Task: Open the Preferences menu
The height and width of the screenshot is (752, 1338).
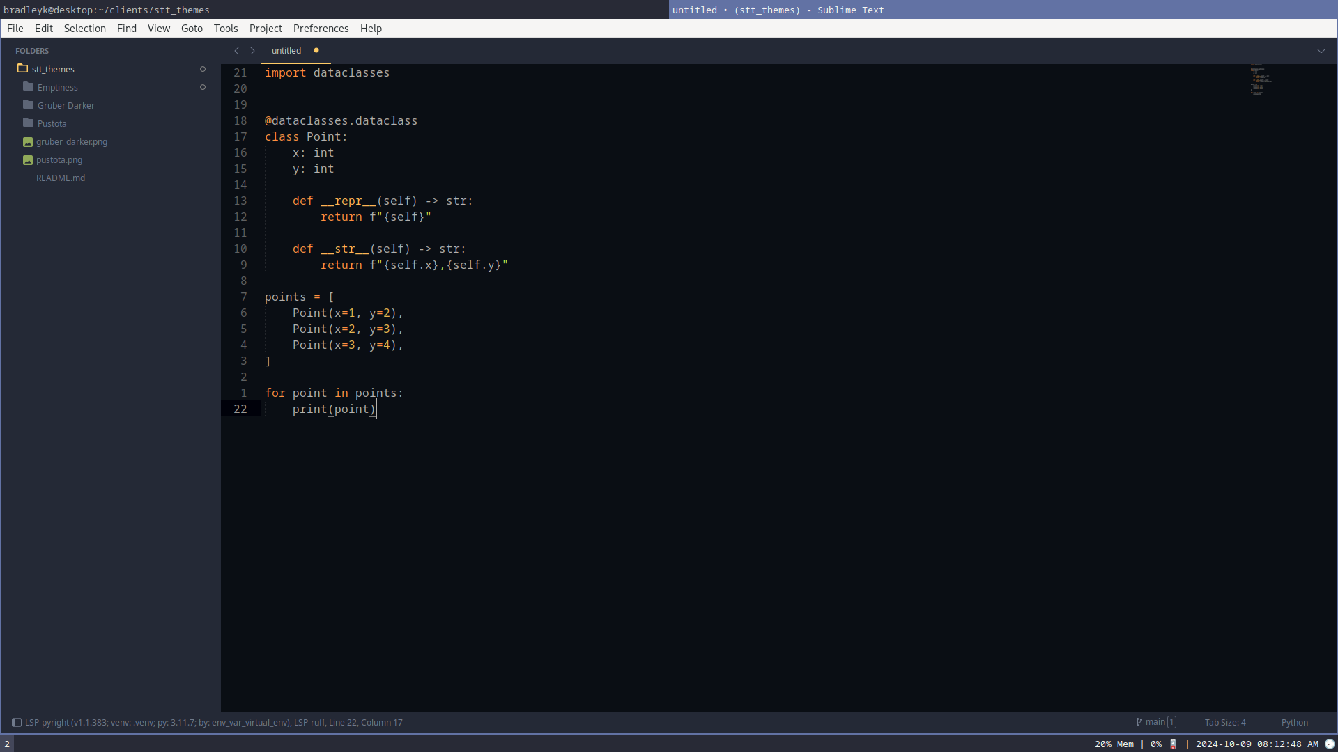Action: (321, 29)
